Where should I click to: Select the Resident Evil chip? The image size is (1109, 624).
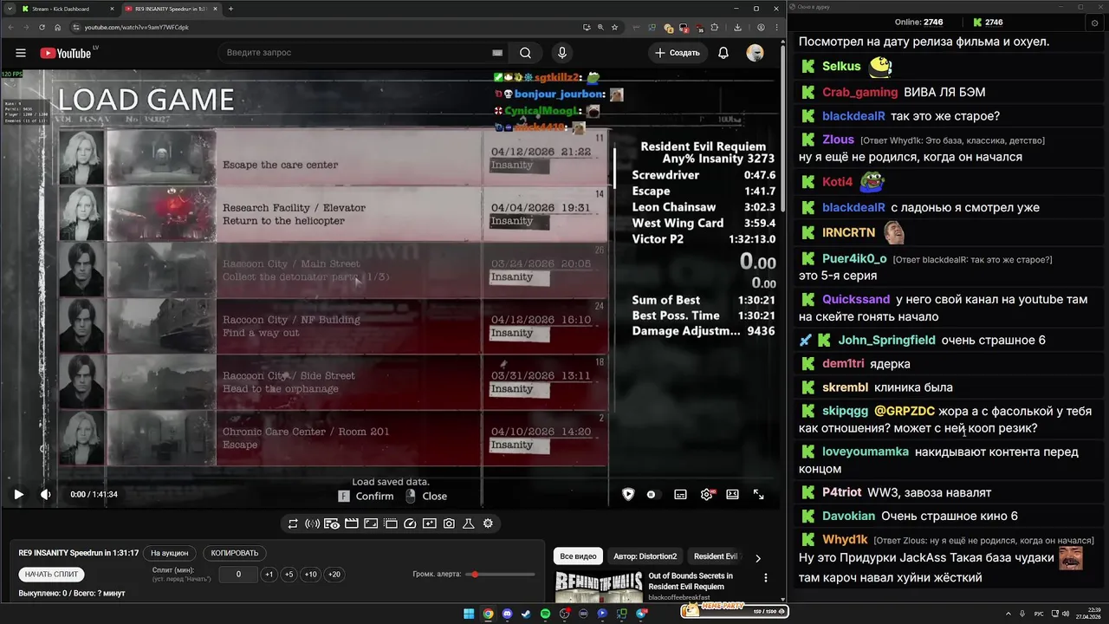pos(716,556)
